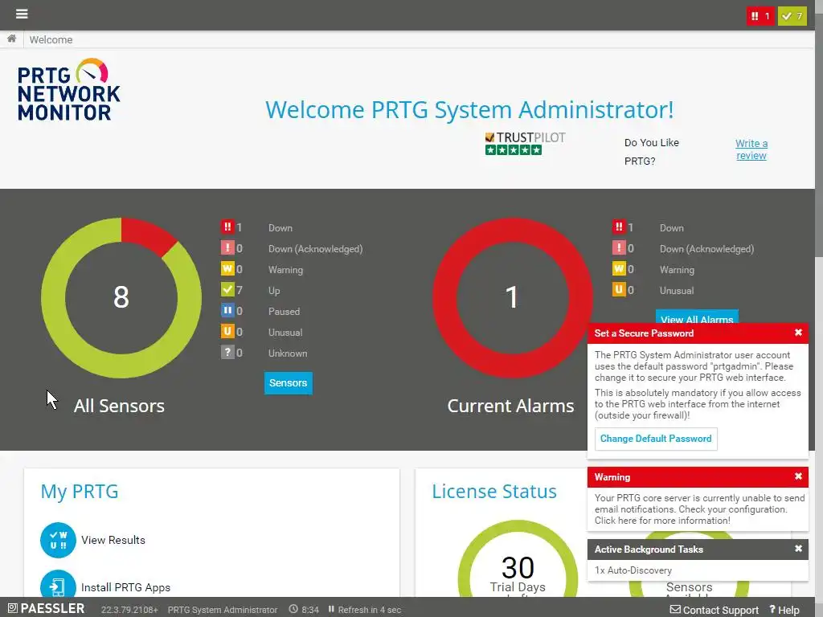This screenshot has height=617, width=823.
Task: Click version number 22.3.79.2108+ in footer
Action: coord(129,610)
